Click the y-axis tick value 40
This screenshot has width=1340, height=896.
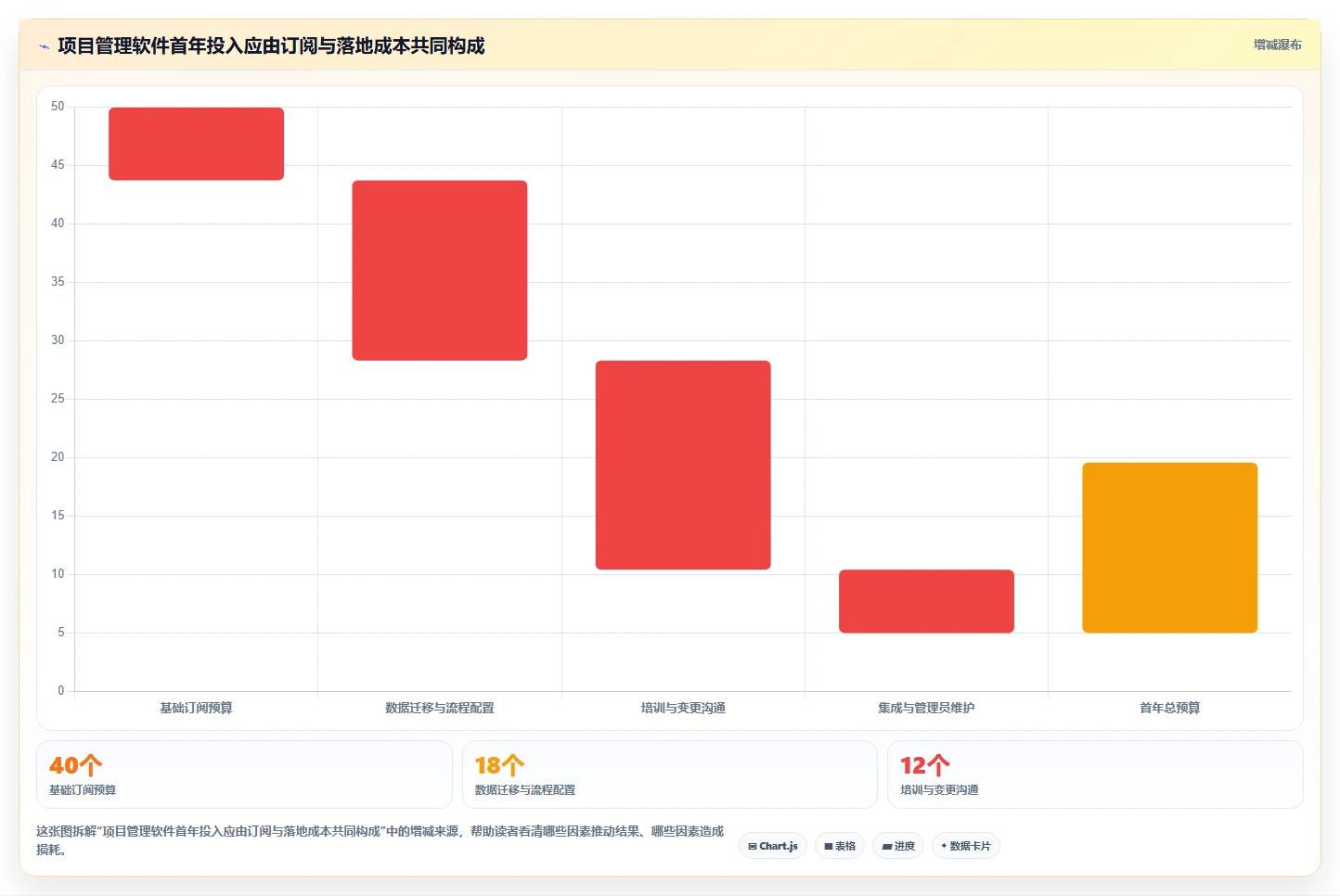[x=58, y=224]
